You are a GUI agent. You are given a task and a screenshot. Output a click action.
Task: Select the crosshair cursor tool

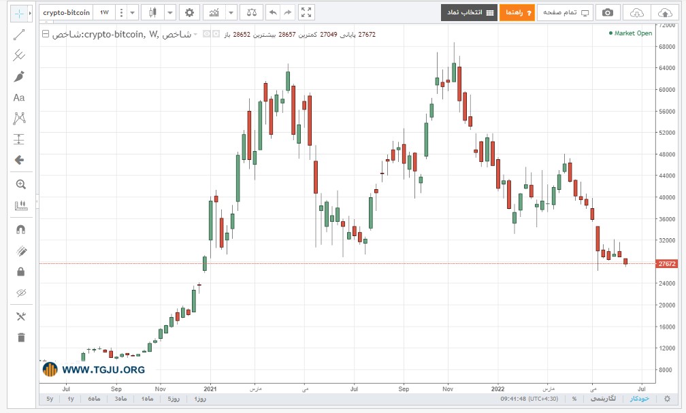pos(19,13)
